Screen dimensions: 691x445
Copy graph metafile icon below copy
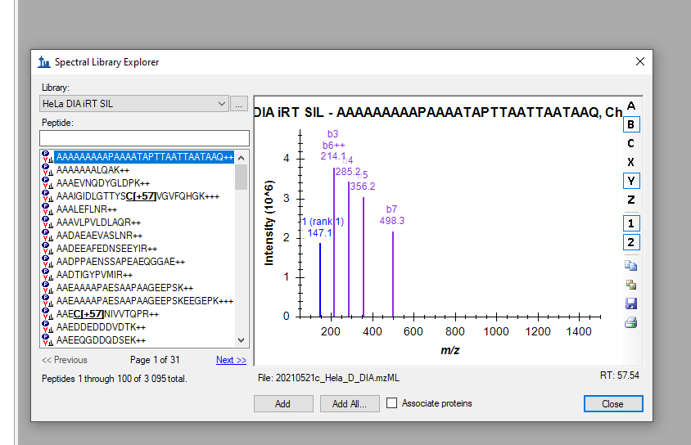point(631,285)
